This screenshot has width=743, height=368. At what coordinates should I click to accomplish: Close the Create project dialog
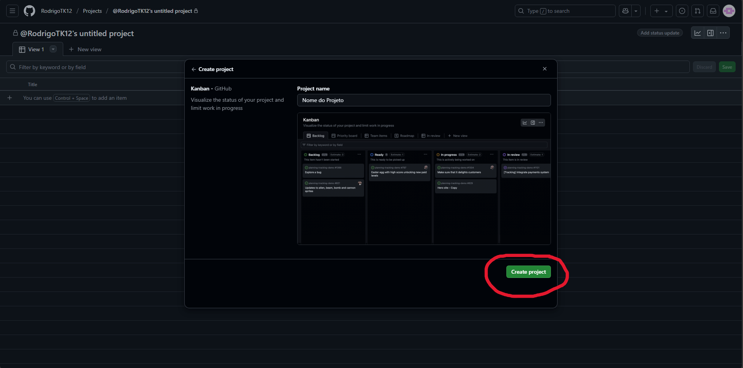(545, 69)
